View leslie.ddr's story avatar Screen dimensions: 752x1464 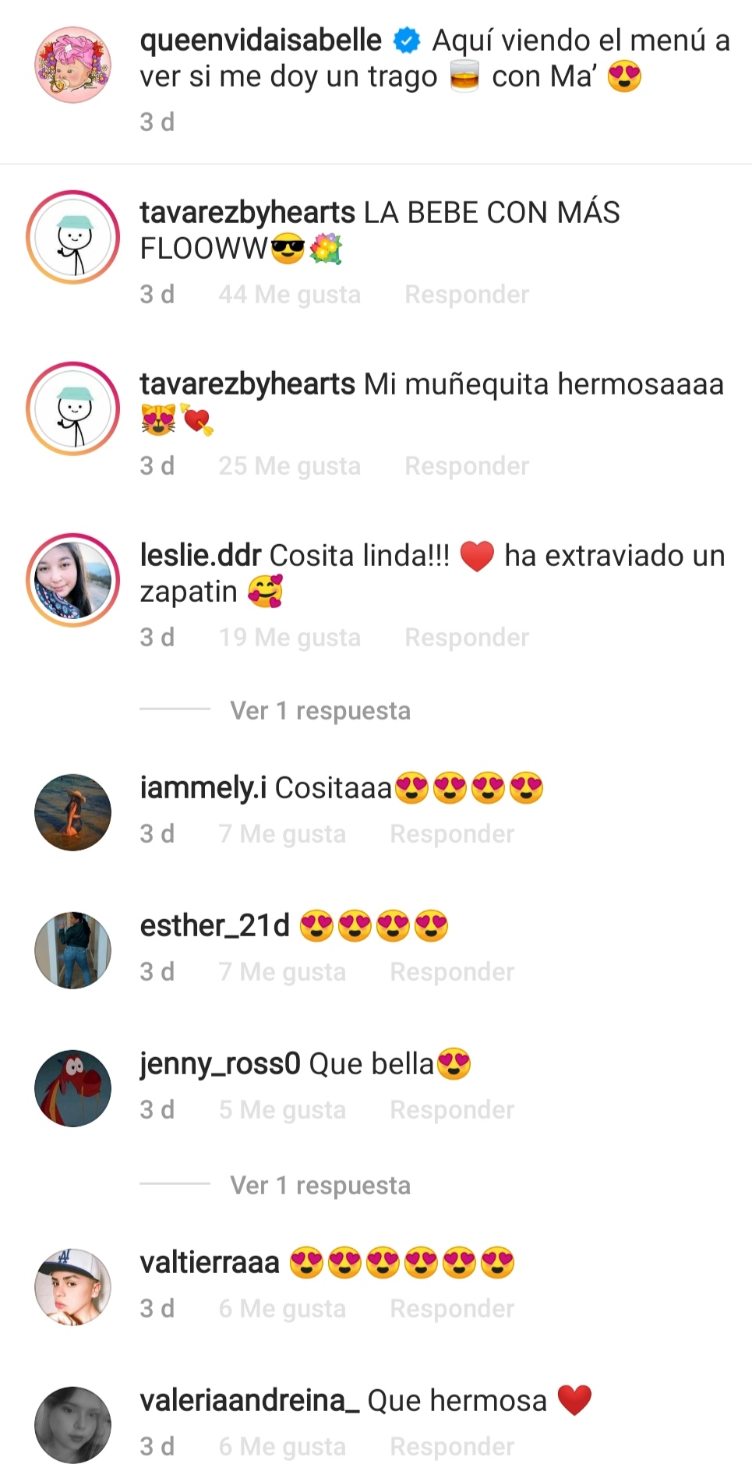73,580
